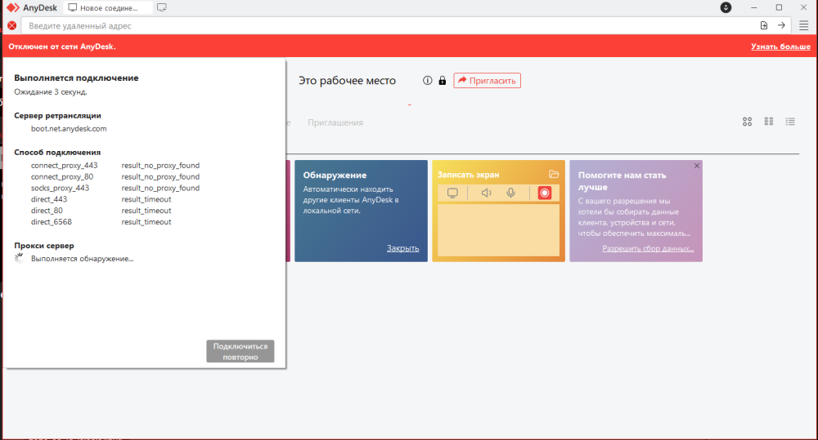Toggle speaker audio recording
This screenshot has width=818, height=440.
click(x=486, y=193)
